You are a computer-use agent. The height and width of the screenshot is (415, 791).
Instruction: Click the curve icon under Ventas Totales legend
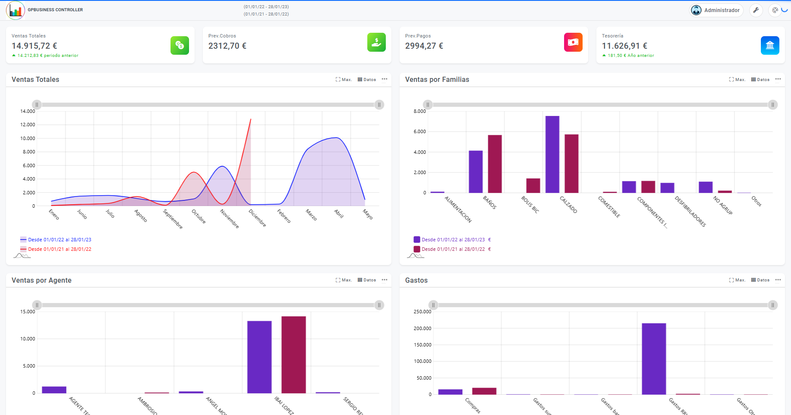click(22, 256)
